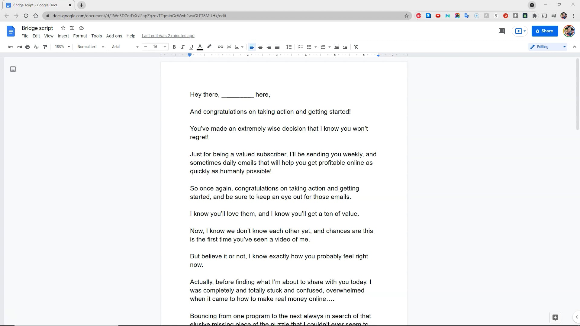Viewport: 580px width, 326px height.
Task: Open the Add-ons menu
Action: 114,36
